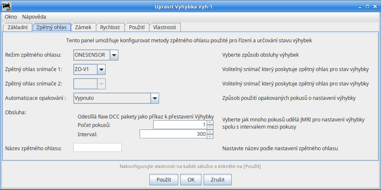
Task: Increase Počet pokusů with up arrow
Action: point(210,123)
